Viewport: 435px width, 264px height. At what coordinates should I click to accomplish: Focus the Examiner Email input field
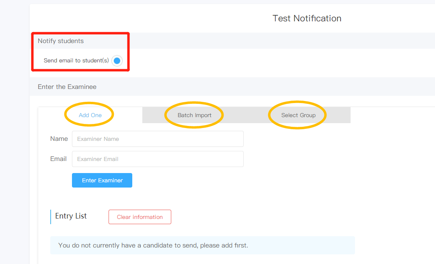pyautogui.click(x=158, y=159)
